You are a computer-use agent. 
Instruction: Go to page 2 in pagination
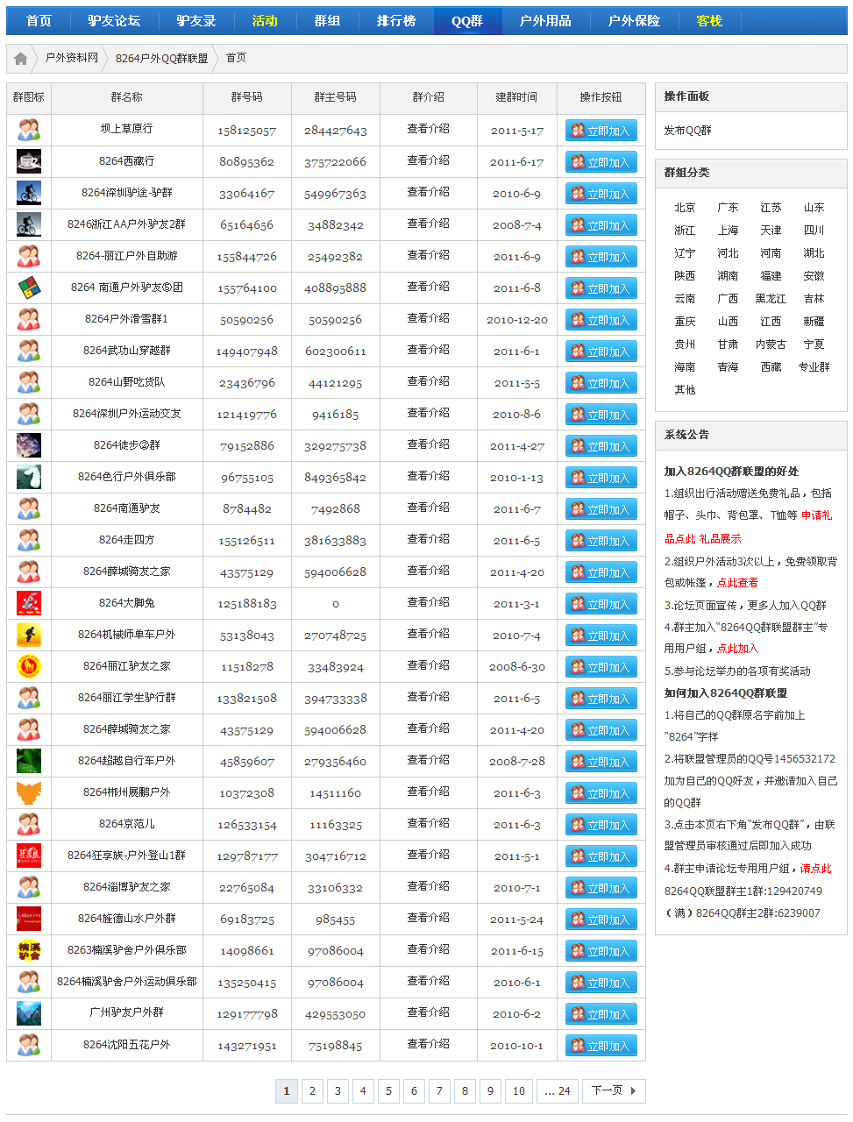[x=312, y=1090]
